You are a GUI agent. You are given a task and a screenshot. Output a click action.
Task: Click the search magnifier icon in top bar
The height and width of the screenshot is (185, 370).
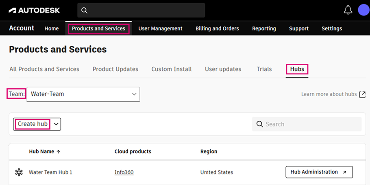pyautogui.click(x=85, y=11)
